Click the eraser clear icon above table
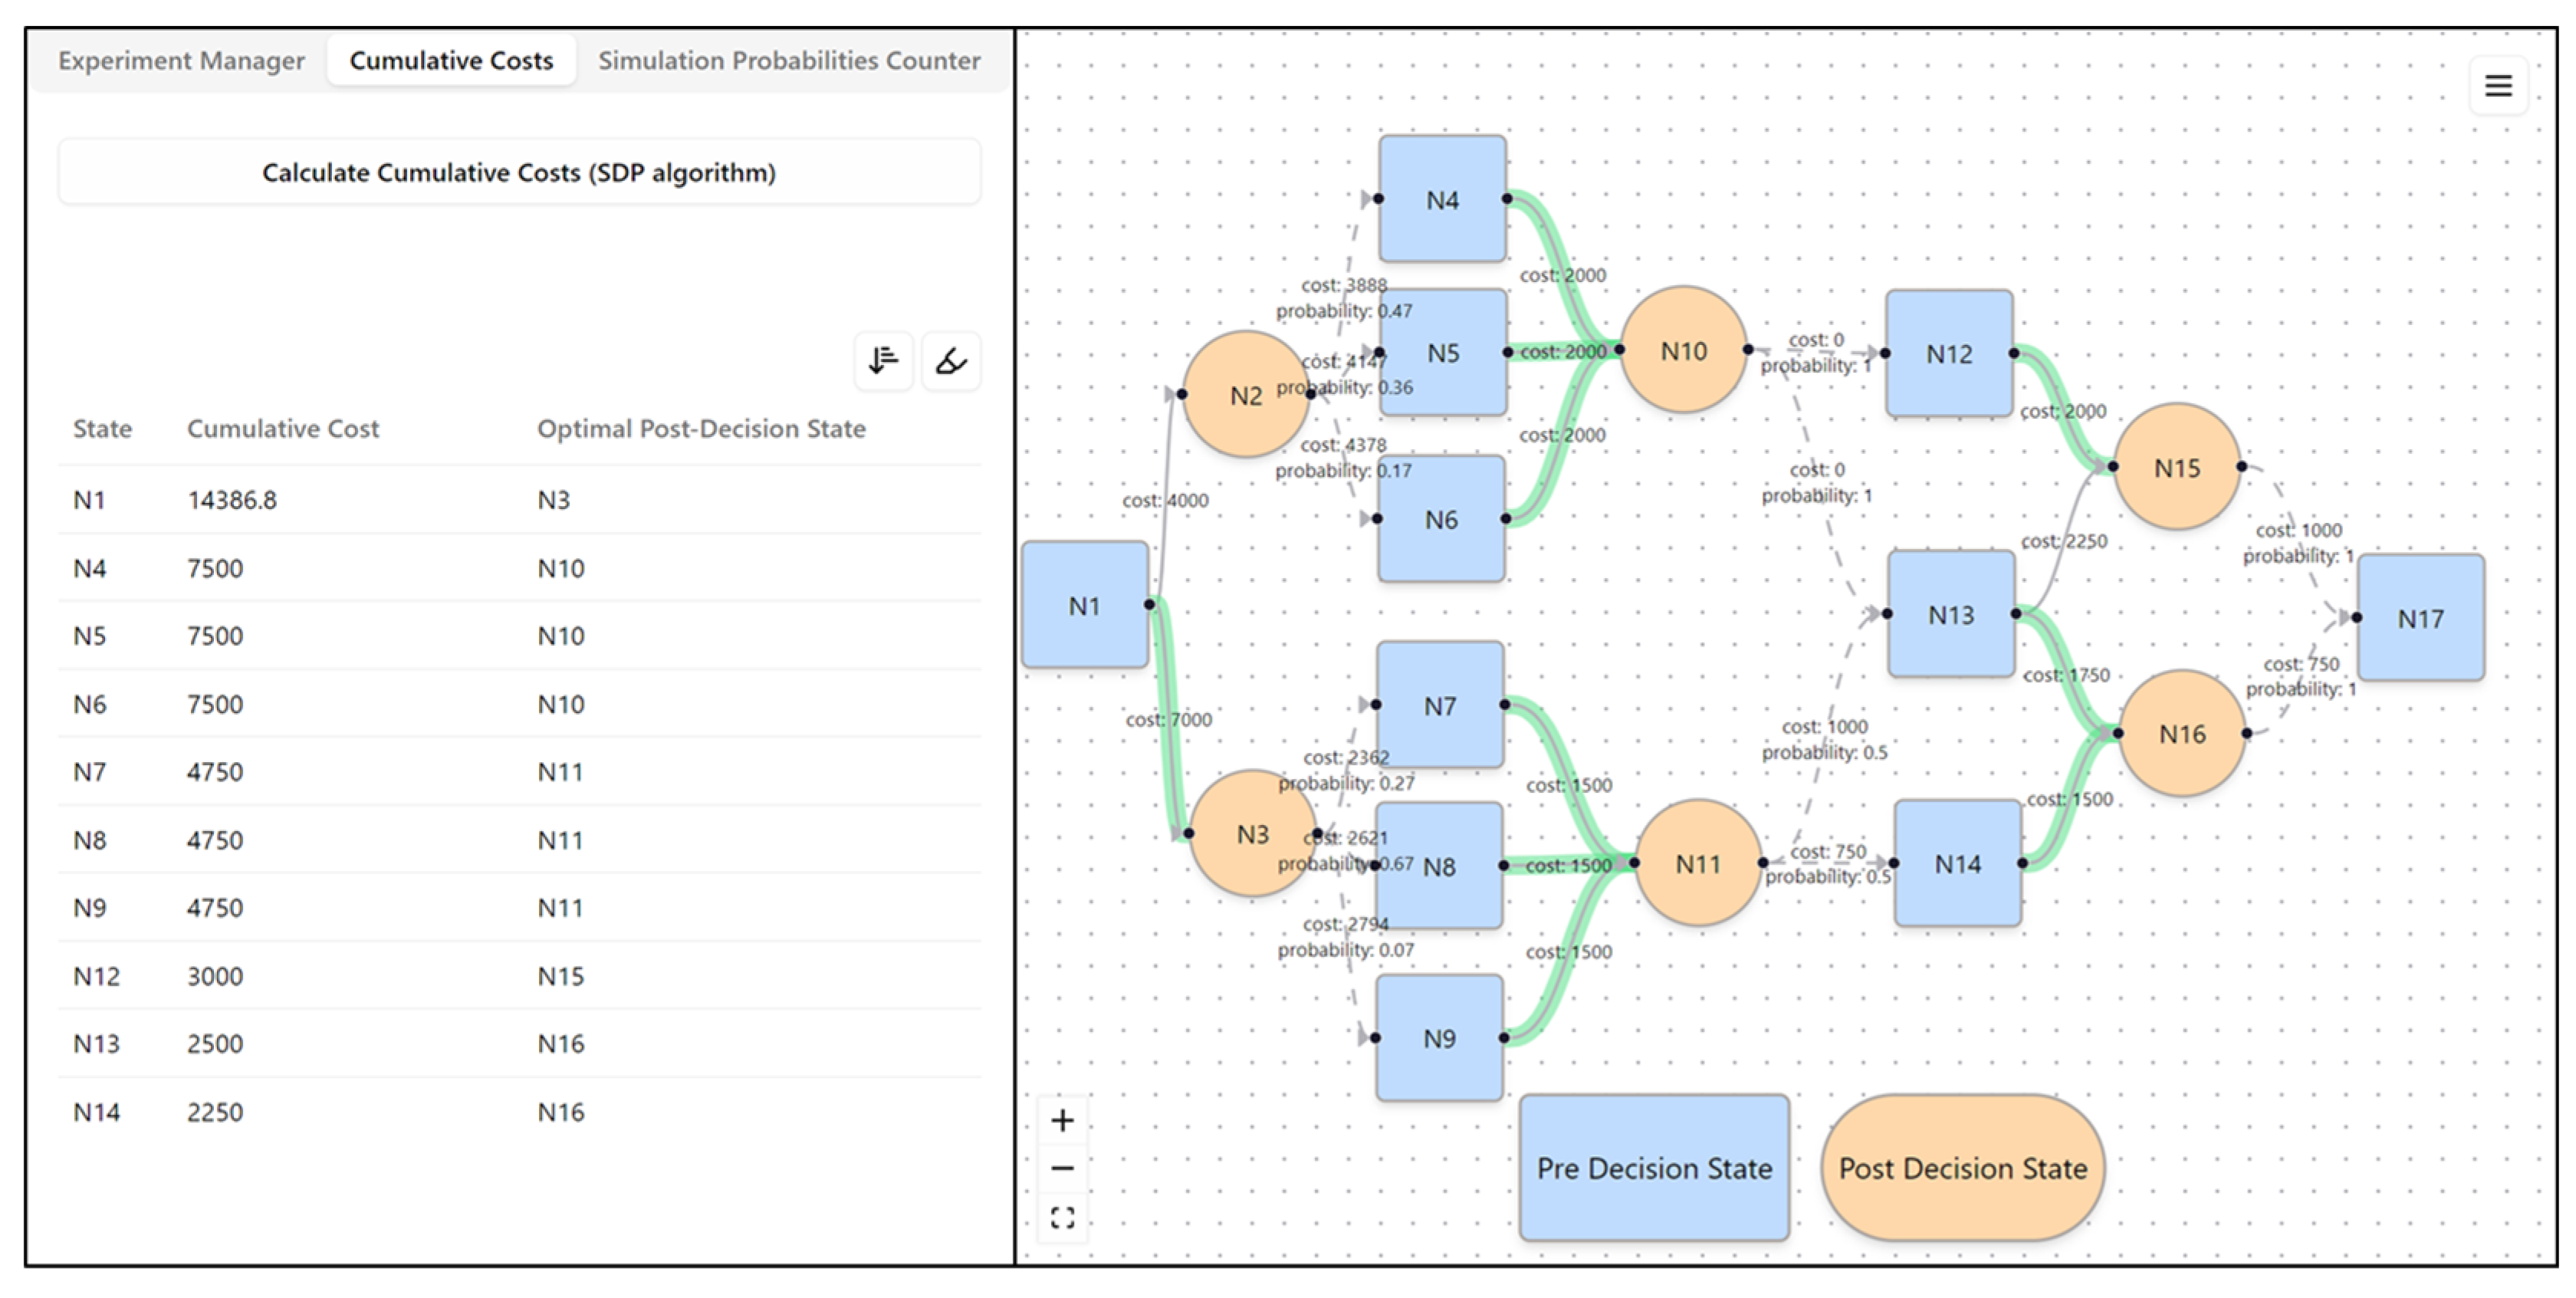Image resolution: width=2576 pixels, height=1298 pixels. [950, 360]
